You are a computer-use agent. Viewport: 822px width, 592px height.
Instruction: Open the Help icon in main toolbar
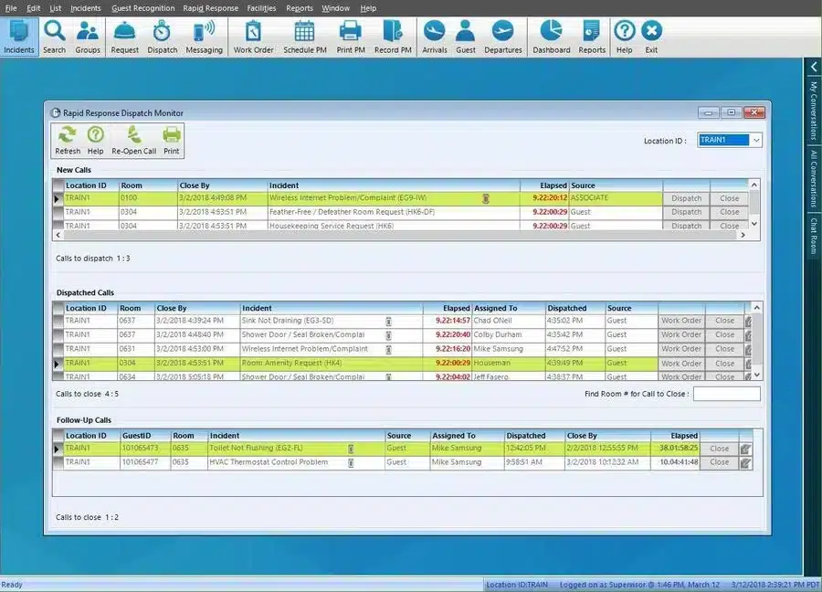click(x=624, y=37)
